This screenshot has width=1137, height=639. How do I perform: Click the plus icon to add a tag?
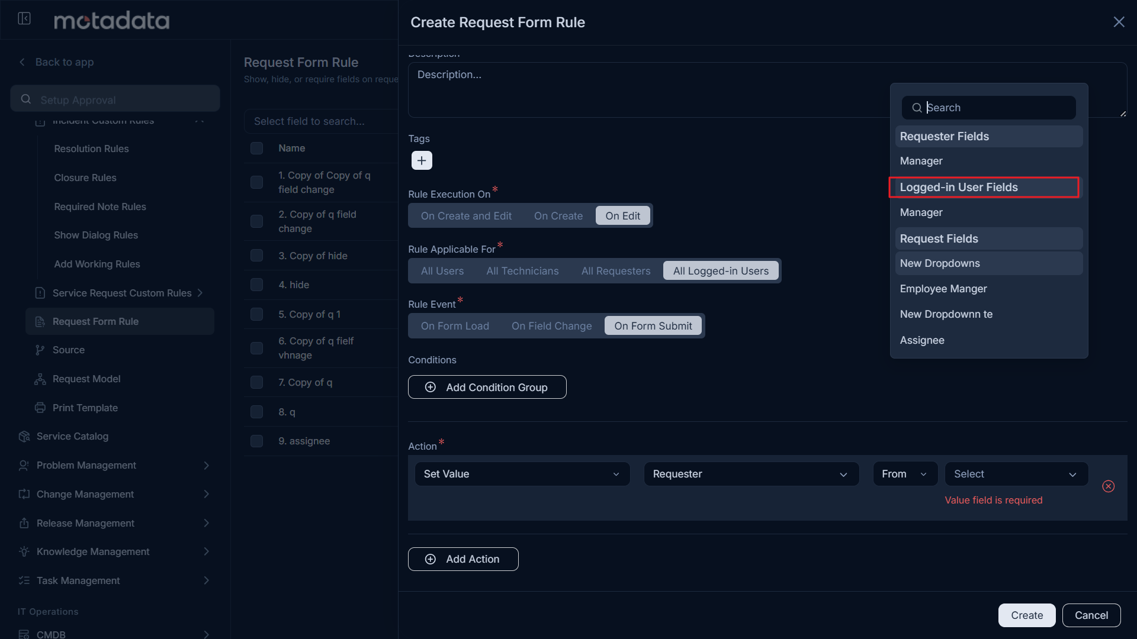pyautogui.click(x=422, y=160)
